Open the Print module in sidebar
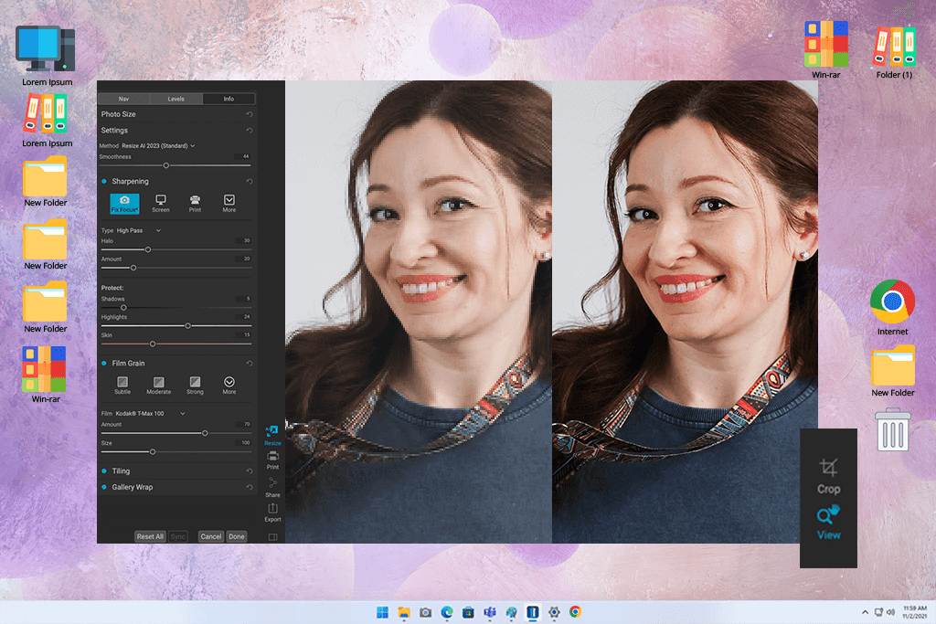936x624 pixels. pos(272,460)
